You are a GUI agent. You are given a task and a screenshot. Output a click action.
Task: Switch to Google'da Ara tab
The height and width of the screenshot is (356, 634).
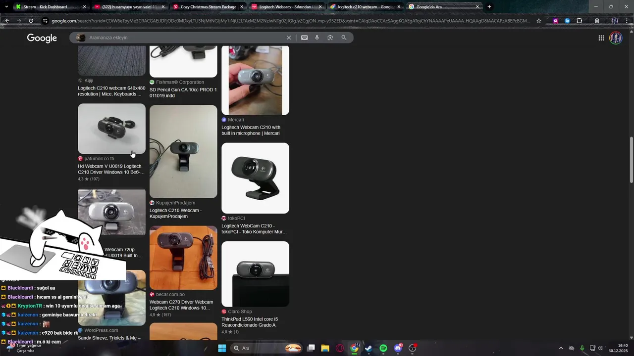[444, 7]
